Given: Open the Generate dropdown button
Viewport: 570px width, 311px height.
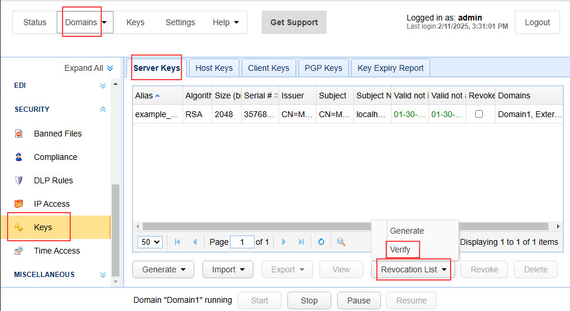Looking at the screenshot, I should (163, 269).
